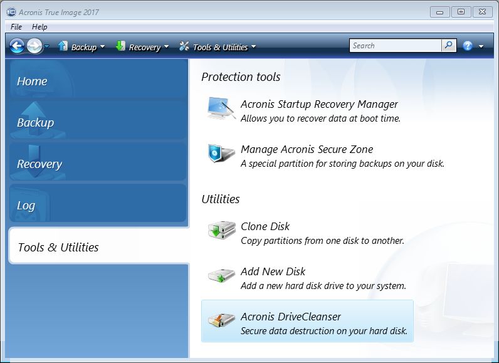Open the Help menu
The width and height of the screenshot is (499, 363).
tap(39, 27)
